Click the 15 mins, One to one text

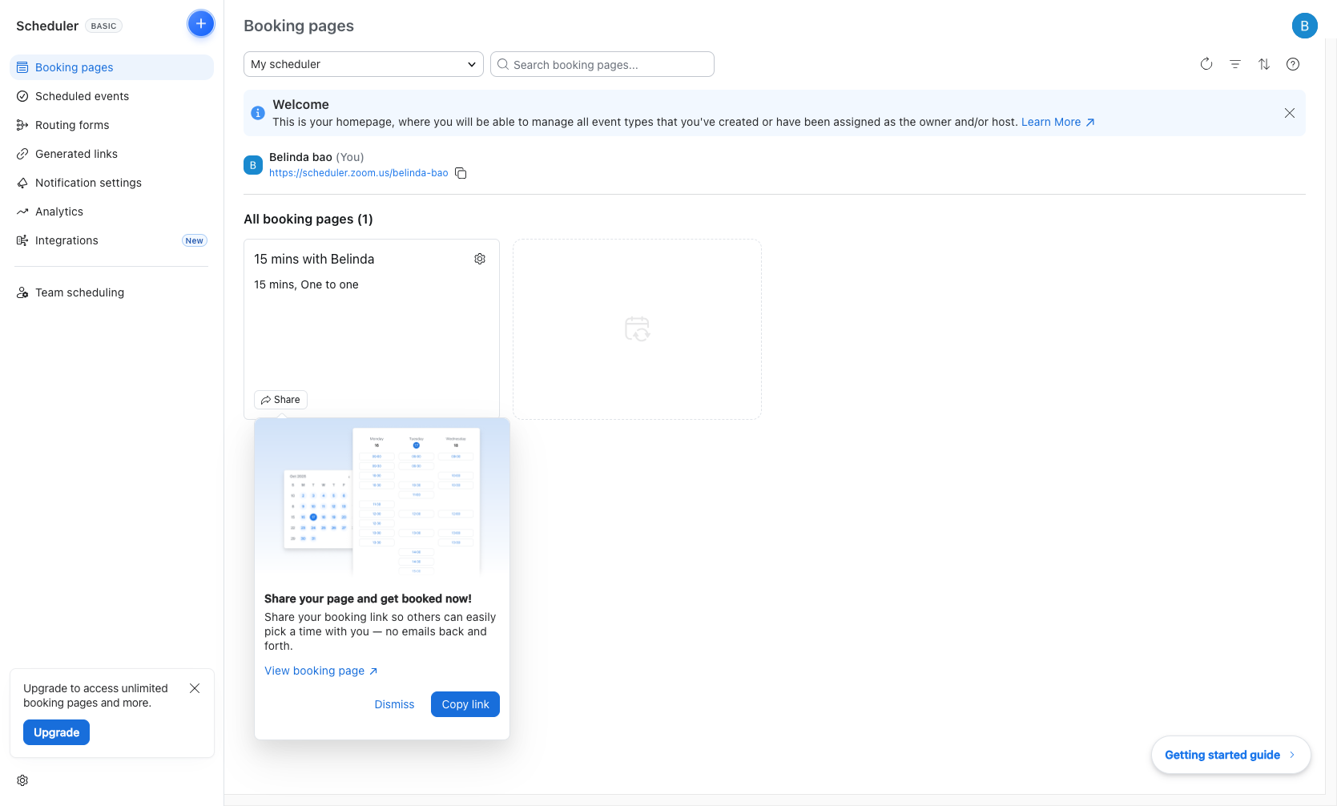pos(306,284)
